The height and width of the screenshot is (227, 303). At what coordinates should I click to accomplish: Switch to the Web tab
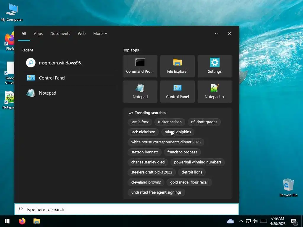click(82, 34)
